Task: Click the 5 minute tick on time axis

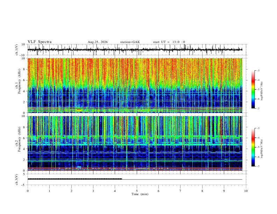Action: coord(137,191)
